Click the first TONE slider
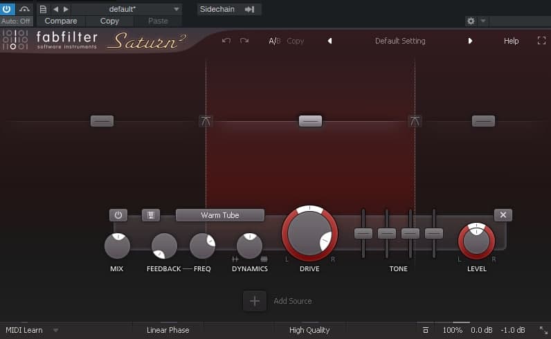This screenshot has height=339, width=551. click(x=363, y=233)
